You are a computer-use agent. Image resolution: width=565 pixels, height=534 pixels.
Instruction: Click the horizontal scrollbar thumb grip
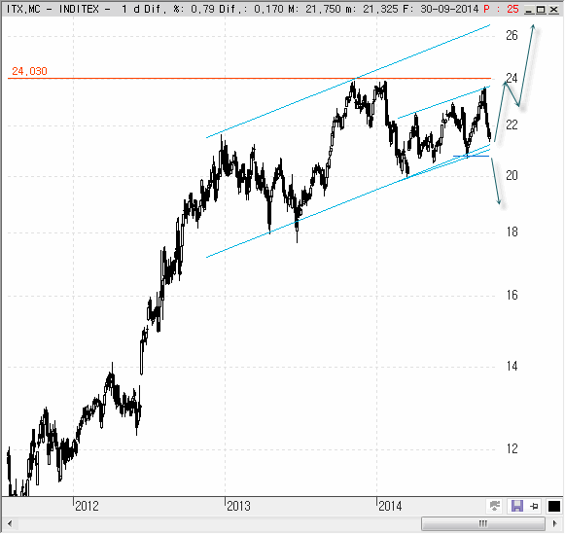[483, 523]
